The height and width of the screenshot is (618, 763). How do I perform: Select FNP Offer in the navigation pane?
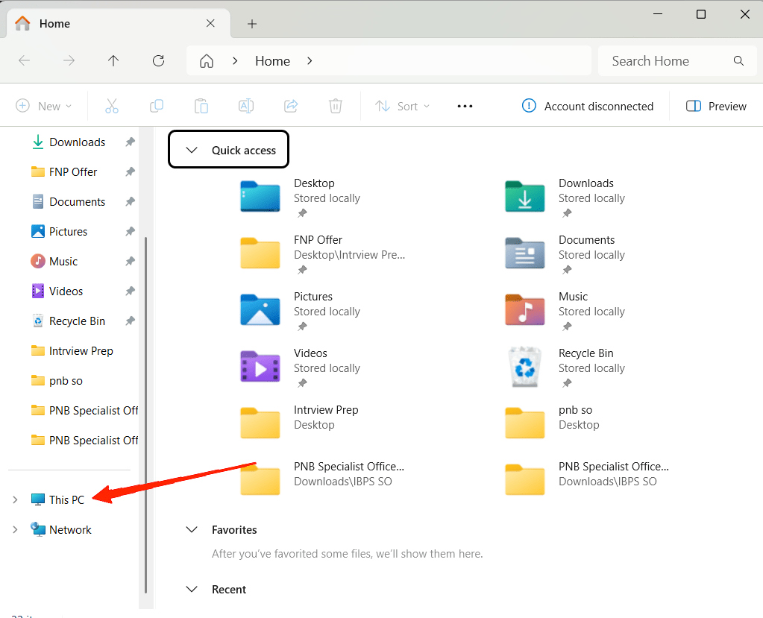[x=73, y=171]
